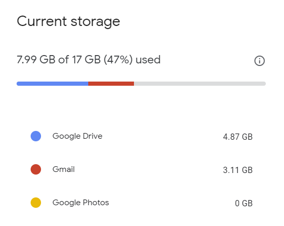This screenshot has height=226, width=284.
Task: Click the 7.99 GB of 17 GB used text
Action: (89, 60)
